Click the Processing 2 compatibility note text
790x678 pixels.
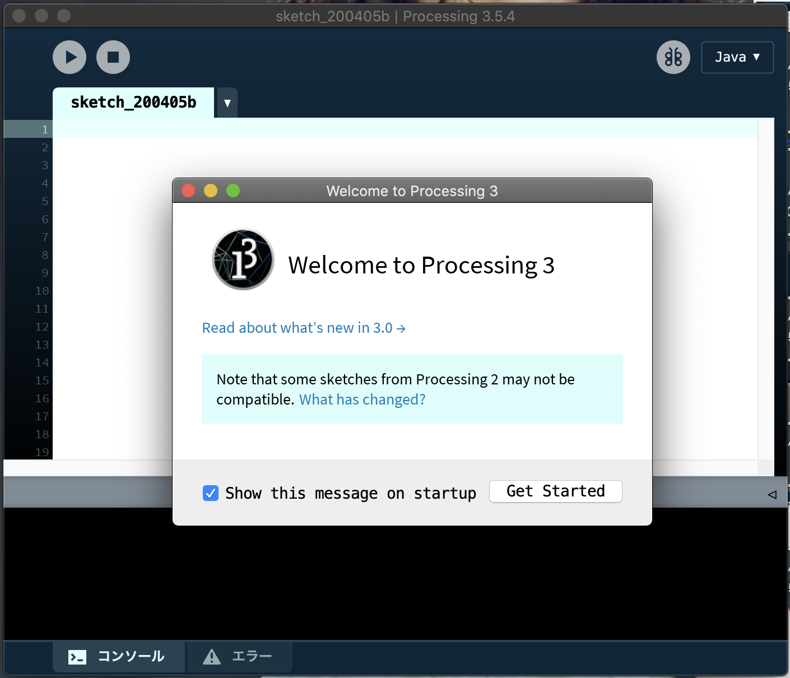396,389
